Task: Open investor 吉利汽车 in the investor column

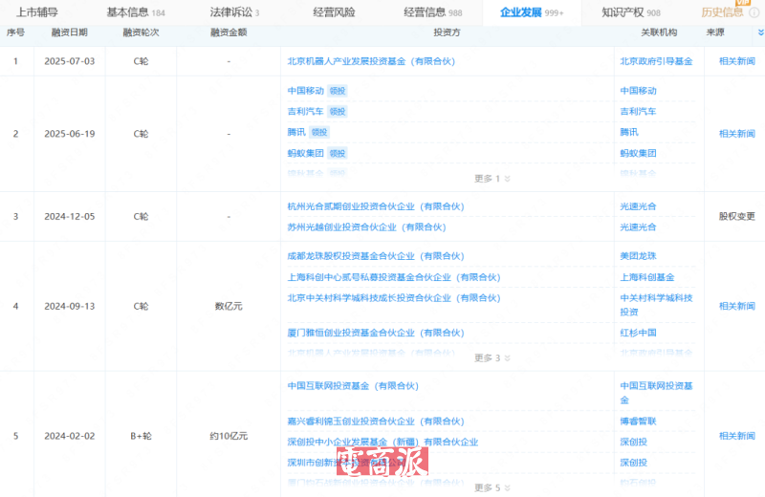Action: click(304, 112)
